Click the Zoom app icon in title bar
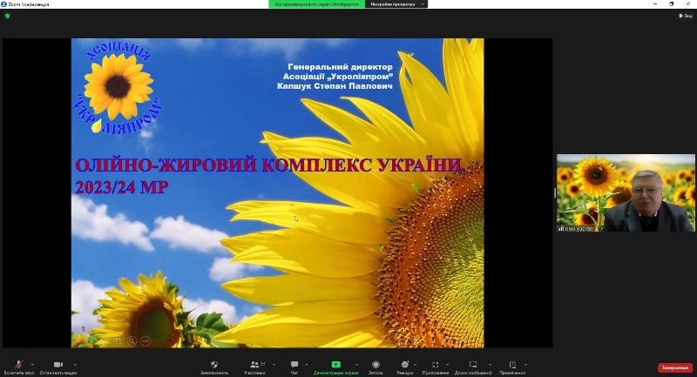Screen dimensions: 697x377 click(4, 4)
